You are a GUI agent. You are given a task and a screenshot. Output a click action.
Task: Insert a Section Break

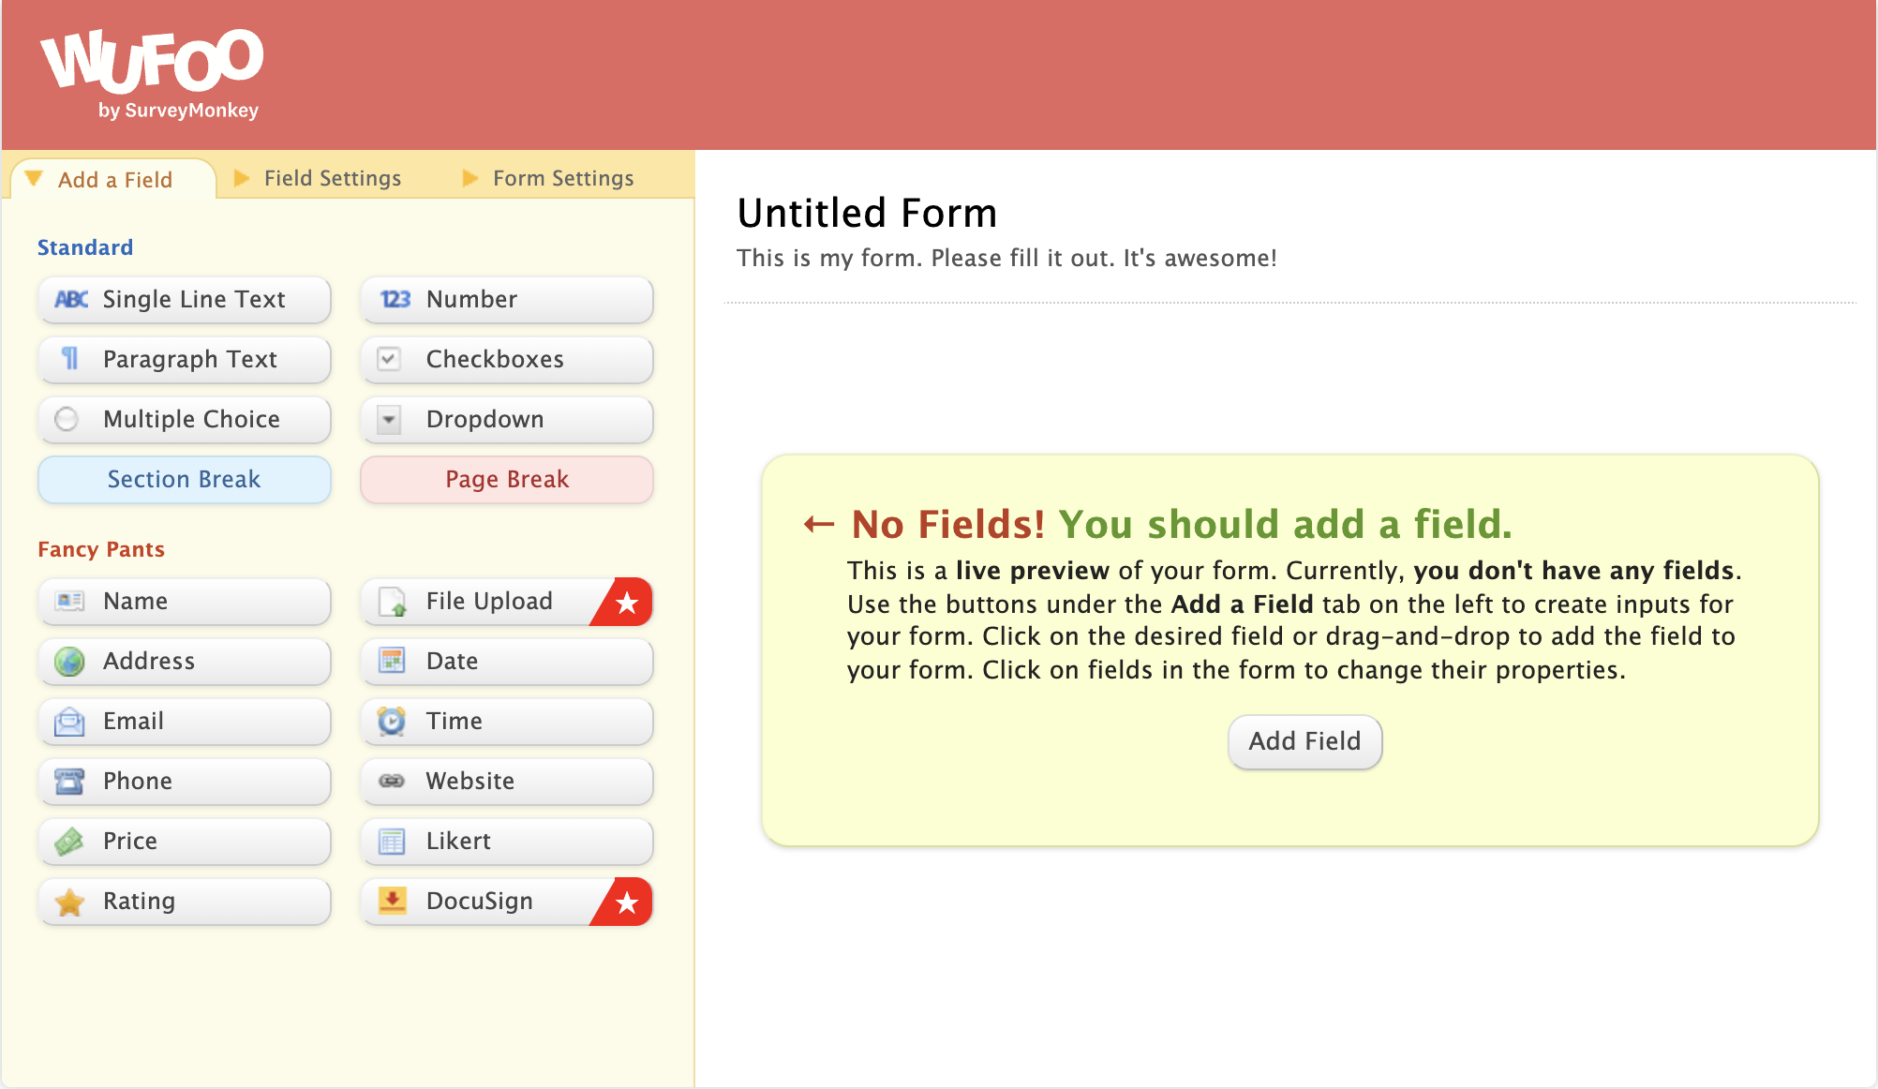[x=185, y=480]
